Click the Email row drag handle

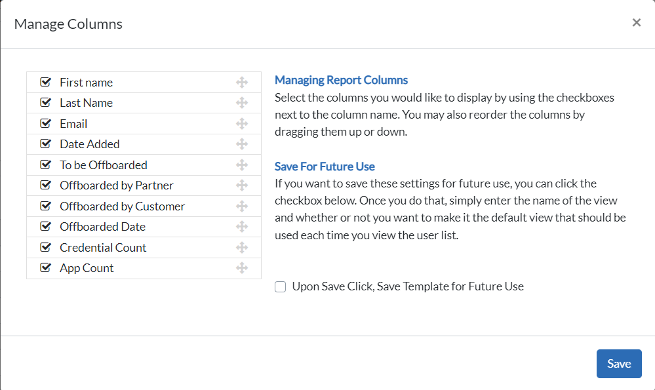(241, 124)
